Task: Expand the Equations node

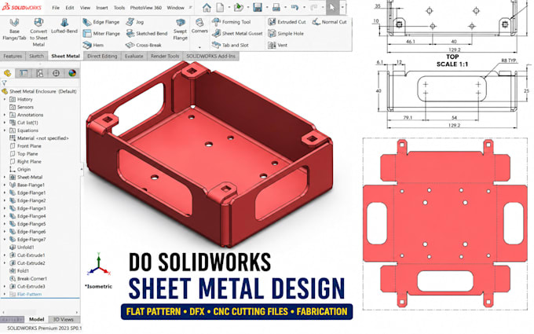Action: click(5, 130)
